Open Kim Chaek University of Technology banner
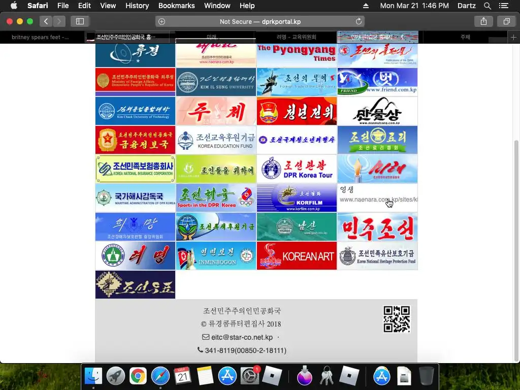Viewport: 520px width, 390px height. pyautogui.click(x=135, y=111)
